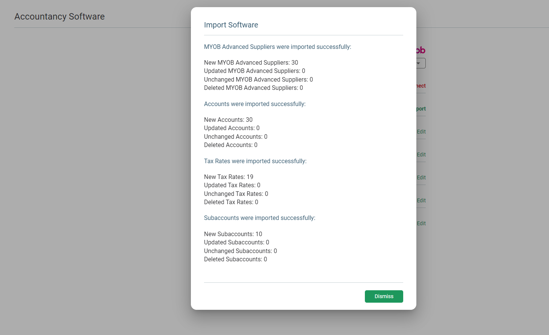This screenshot has height=335, width=549.
Task: Click 'Unchanged MYOB Advanced Suppliers: 0' line
Action: point(259,79)
